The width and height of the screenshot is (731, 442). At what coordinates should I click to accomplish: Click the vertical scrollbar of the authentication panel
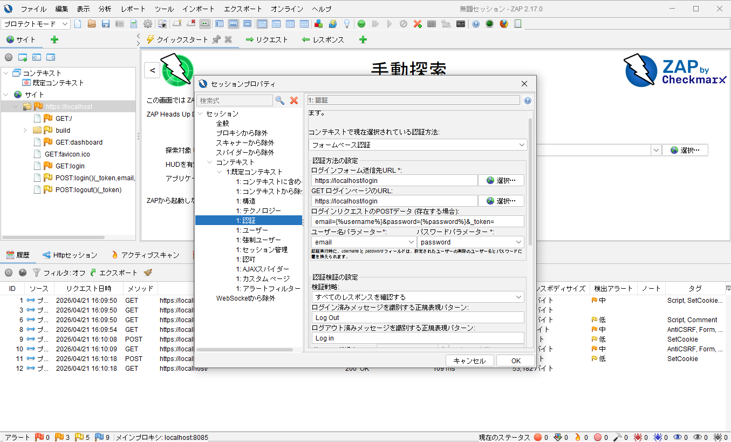coord(530,182)
